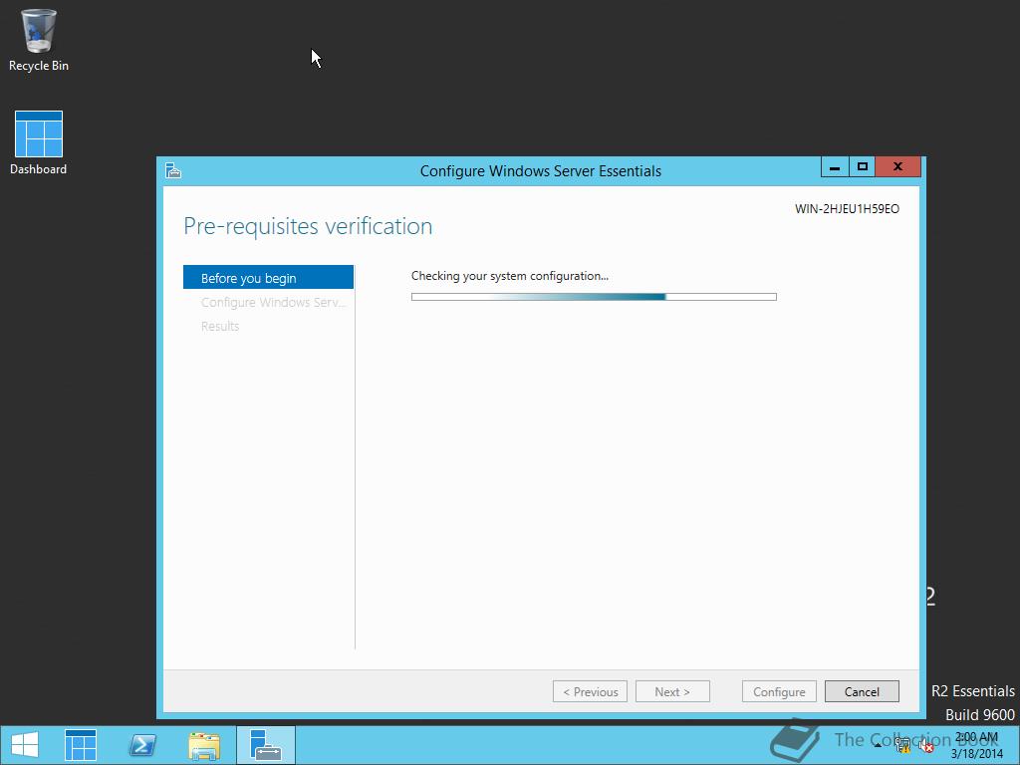Click the server name WIN-2HJEU1H59EO
Screen dimensions: 1020x765
click(x=847, y=209)
